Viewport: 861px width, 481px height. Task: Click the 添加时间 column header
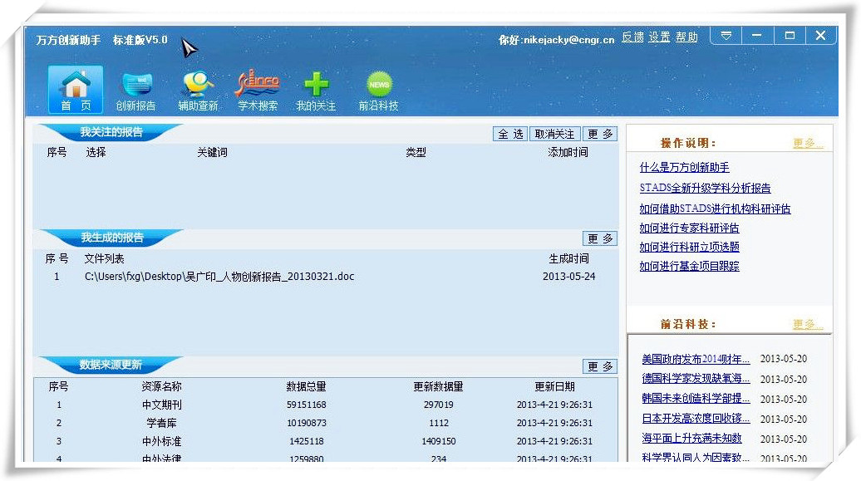[568, 153]
